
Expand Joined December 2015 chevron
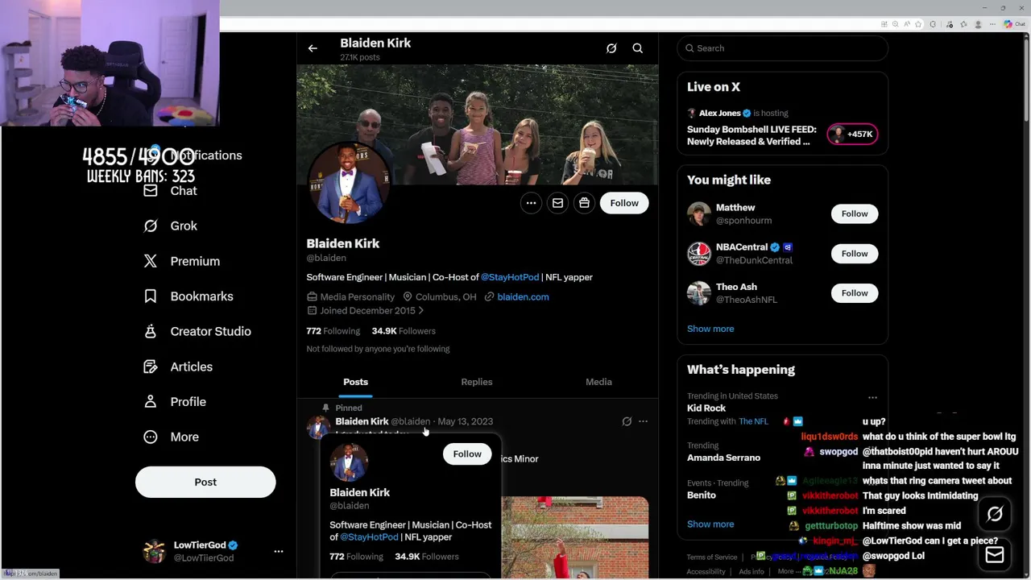click(x=420, y=311)
